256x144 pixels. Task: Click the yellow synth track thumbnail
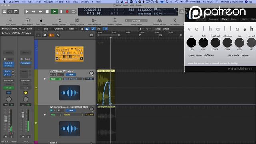click(x=69, y=54)
